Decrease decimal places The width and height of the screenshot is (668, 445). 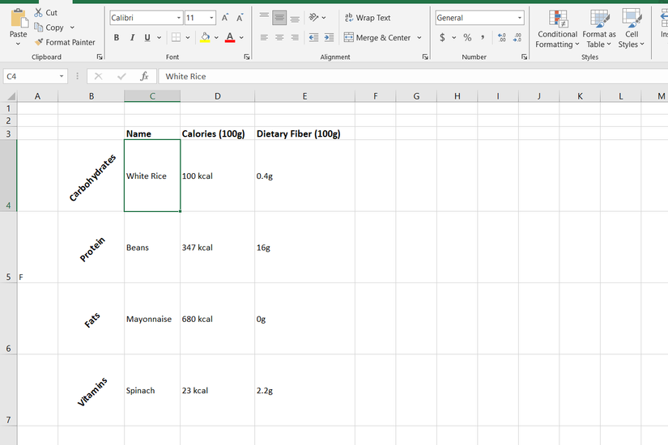(x=517, y=37)
